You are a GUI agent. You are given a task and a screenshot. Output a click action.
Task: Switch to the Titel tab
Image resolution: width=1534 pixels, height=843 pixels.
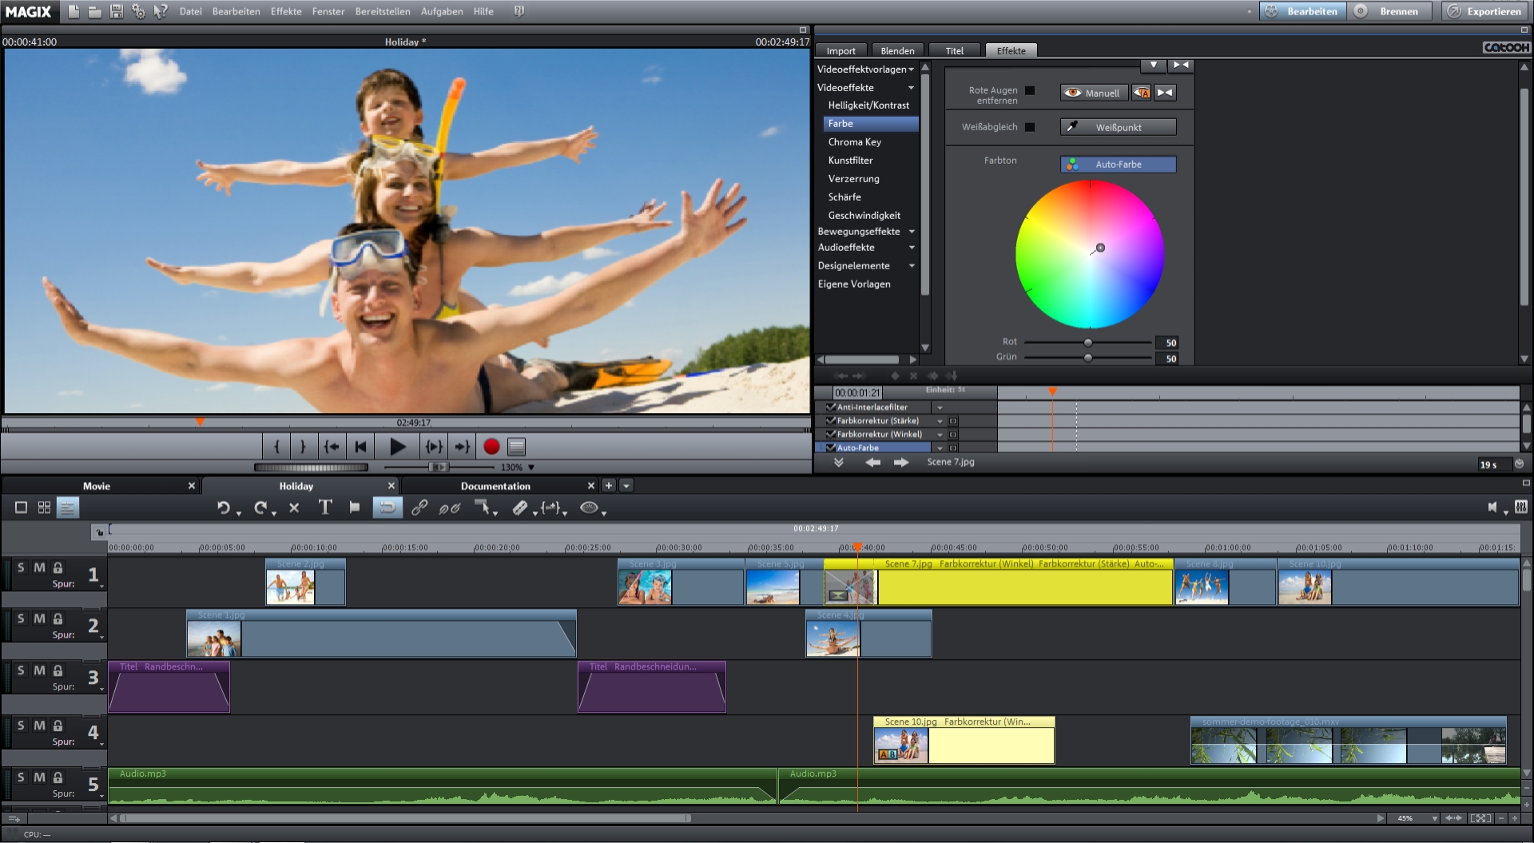coord(955,50)
